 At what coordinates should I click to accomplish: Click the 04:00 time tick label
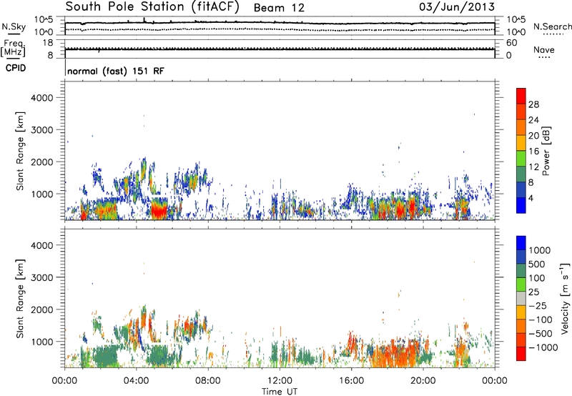point(136,381)
